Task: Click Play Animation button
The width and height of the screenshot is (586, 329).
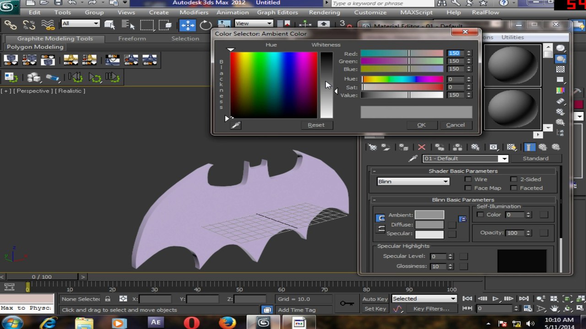Action: (x=495, y=299)
